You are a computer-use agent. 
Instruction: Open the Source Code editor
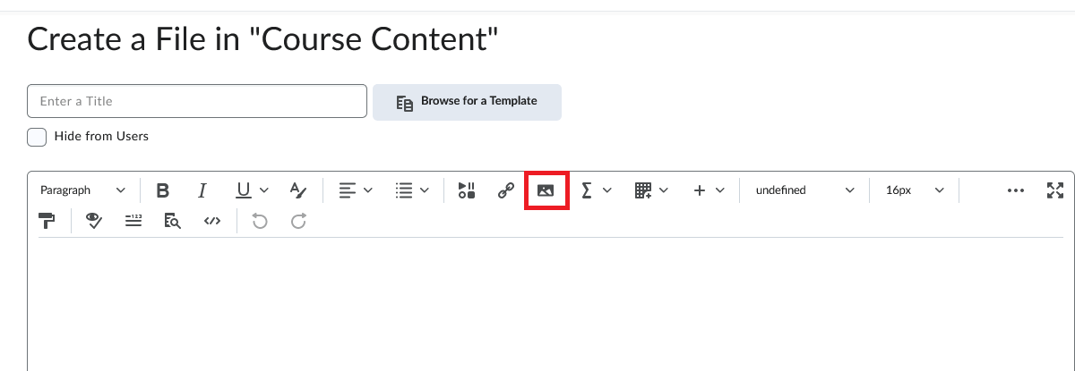[211, 221]
